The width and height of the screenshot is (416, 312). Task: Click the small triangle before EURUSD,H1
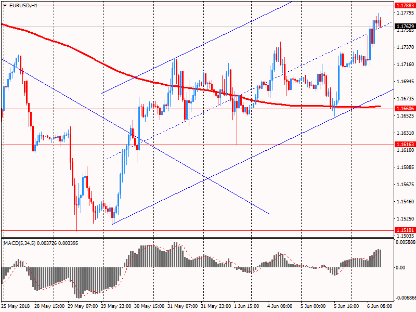[x=5, y=5]
